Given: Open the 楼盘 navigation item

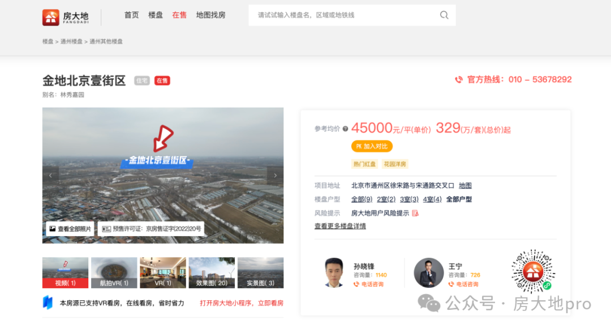Looking at the screenshot, I should pyautogui.click(x=156, y=15).
